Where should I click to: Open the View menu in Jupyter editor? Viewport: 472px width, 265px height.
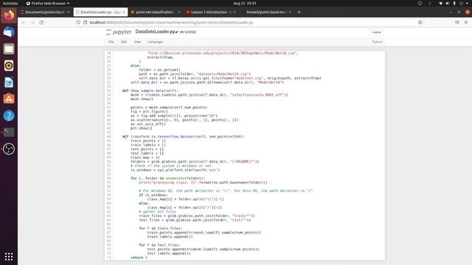137,42
